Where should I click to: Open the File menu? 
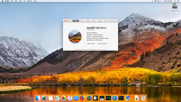pos(12,1)
